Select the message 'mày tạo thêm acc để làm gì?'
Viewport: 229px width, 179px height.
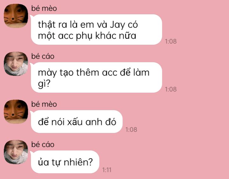click(x=96, y=77)
